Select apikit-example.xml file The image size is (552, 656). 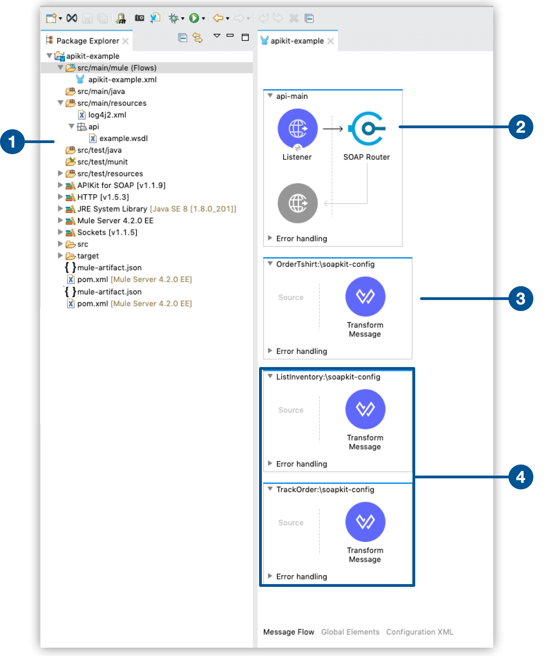[x=122, y=80]
